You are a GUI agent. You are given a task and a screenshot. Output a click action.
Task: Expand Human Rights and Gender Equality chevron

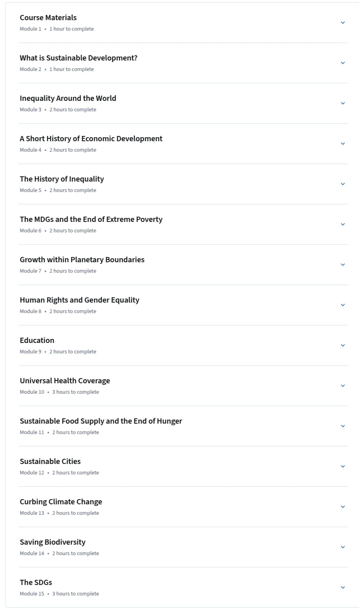coord(343,305)
